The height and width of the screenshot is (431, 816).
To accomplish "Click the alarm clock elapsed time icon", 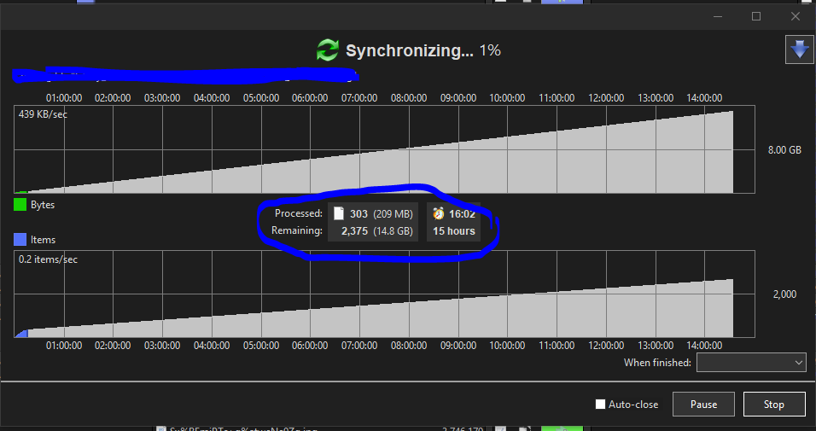I will click(x=439, y=213).
